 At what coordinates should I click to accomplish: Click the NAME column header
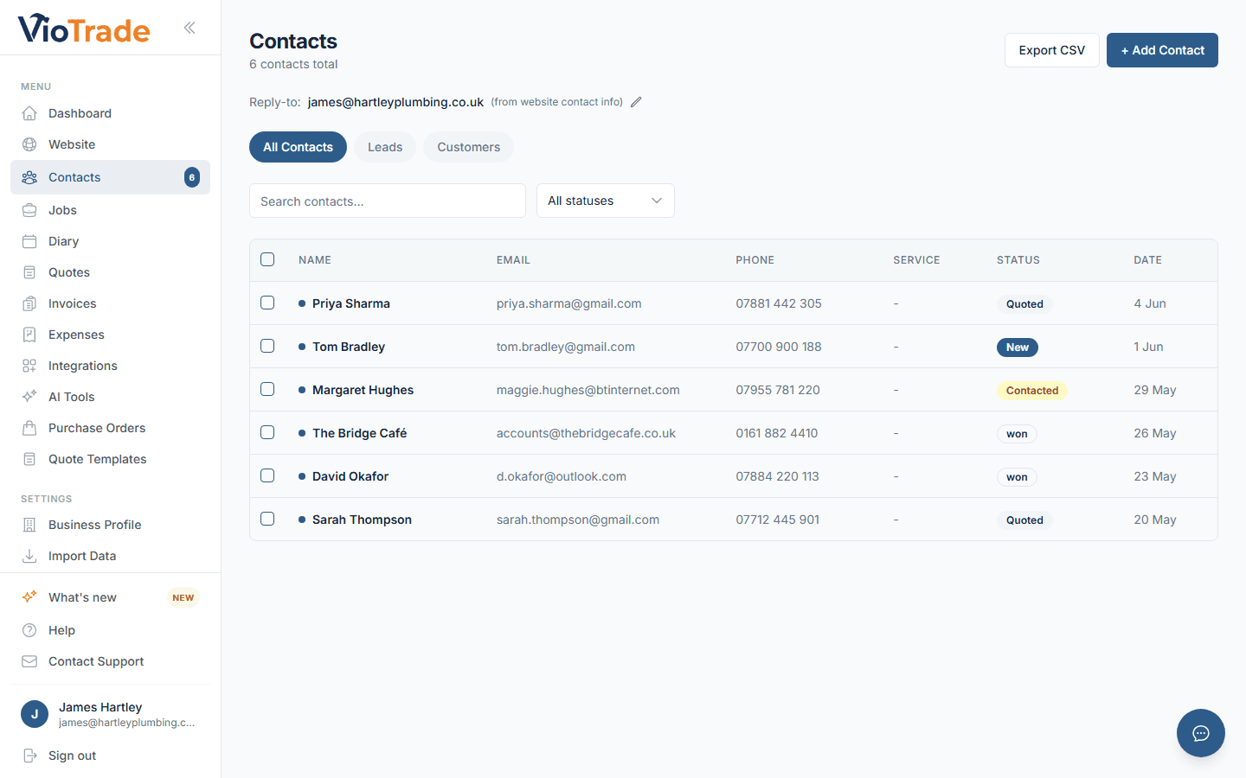point(315,260)
